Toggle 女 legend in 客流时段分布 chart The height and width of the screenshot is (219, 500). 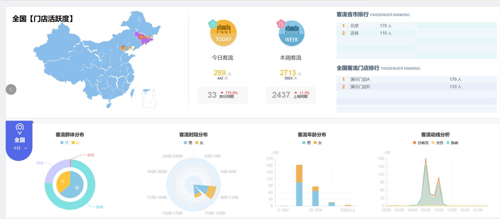(x=199, y=143)
